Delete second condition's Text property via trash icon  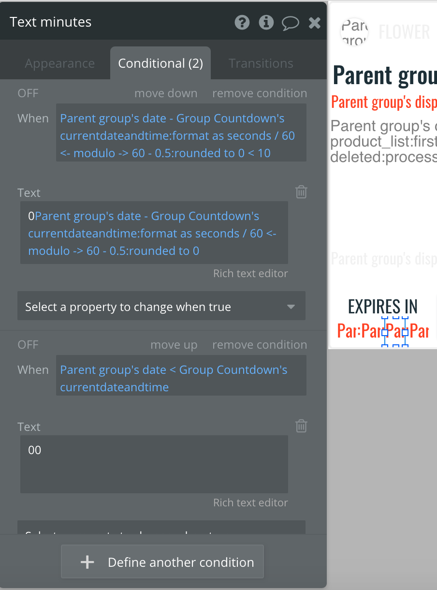[x=301, y=426]
